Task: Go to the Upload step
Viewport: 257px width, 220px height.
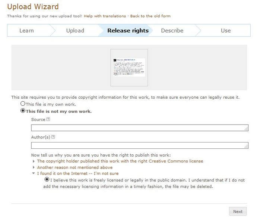Action: pyautogui.click(x=75, y=30)
